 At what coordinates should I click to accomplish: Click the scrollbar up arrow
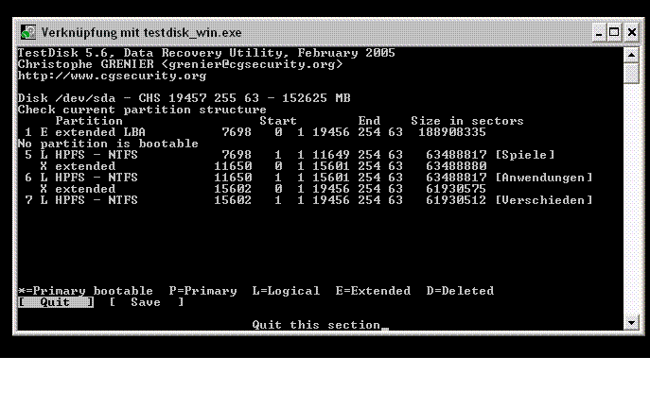[631, 55]
